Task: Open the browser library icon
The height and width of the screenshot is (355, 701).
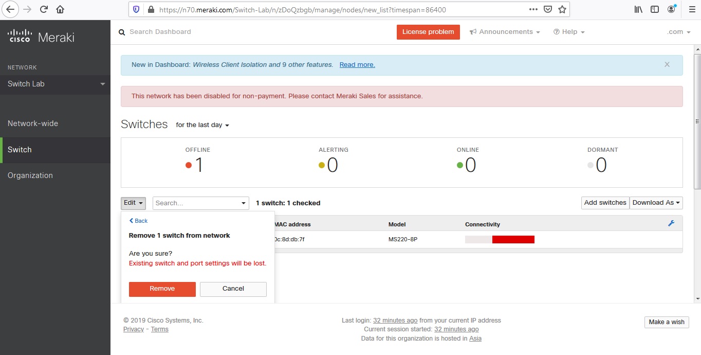Action: tap(638, 9)
